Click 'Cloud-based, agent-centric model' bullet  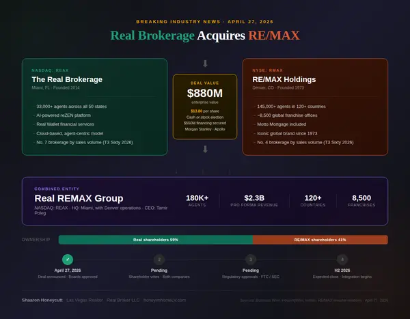[x=70, y=133]
